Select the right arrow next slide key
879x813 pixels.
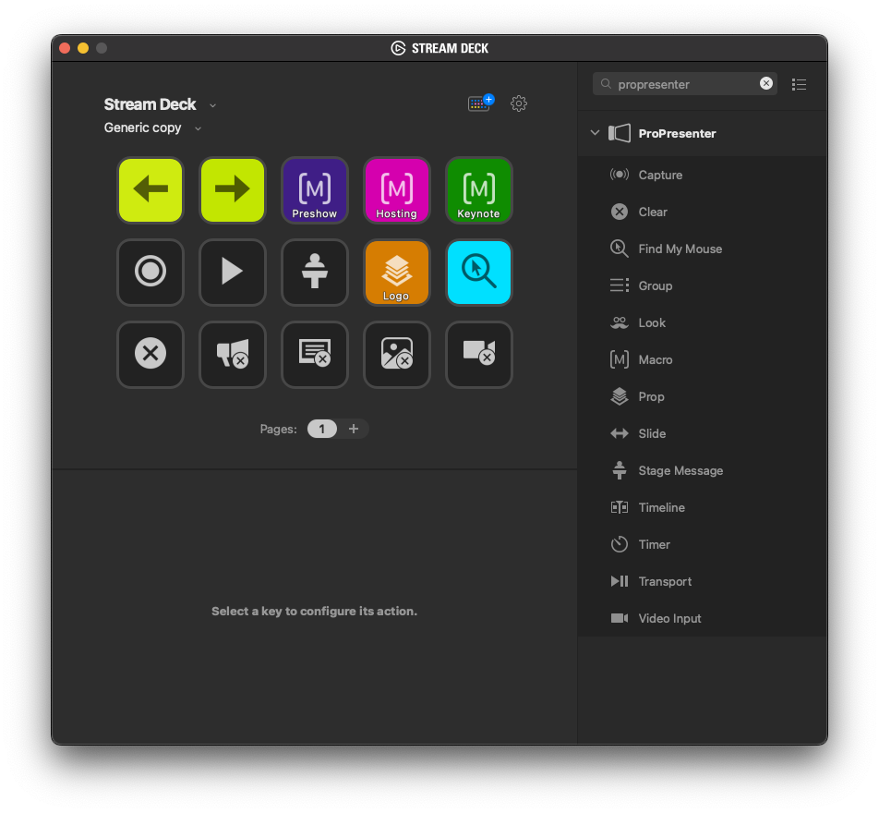tap(233, 190)
